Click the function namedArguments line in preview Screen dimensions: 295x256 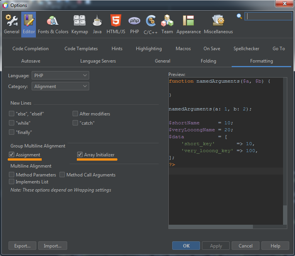[219, 81]
